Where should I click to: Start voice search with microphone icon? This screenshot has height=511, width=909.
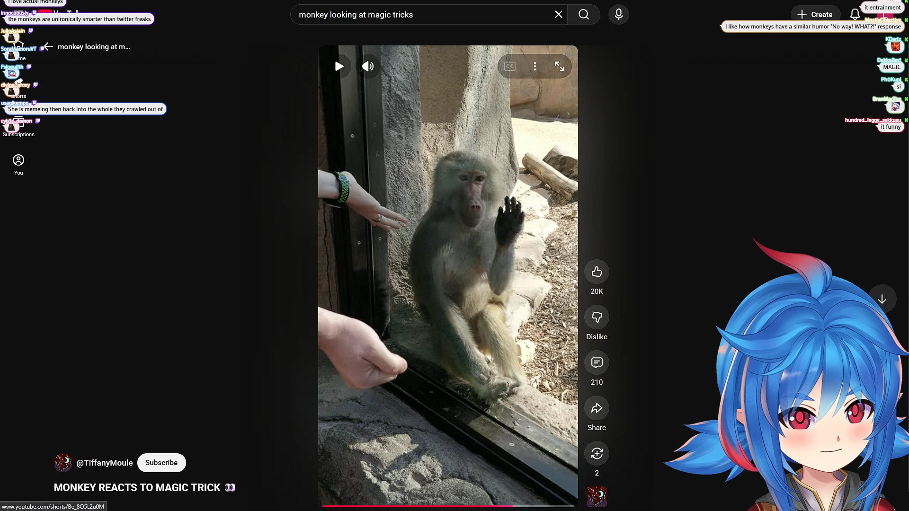tap(618, 15)
